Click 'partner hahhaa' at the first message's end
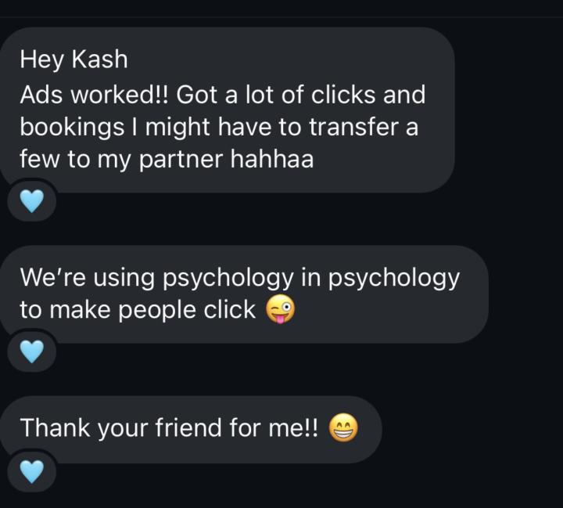The height and width of the screenshot is (508, 563). point(226,159)
